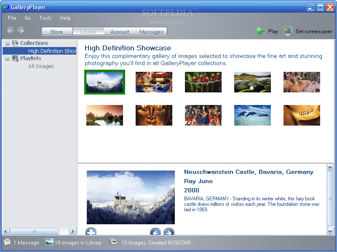Click the forward navigation arrow in toolbar

(21, 31)
